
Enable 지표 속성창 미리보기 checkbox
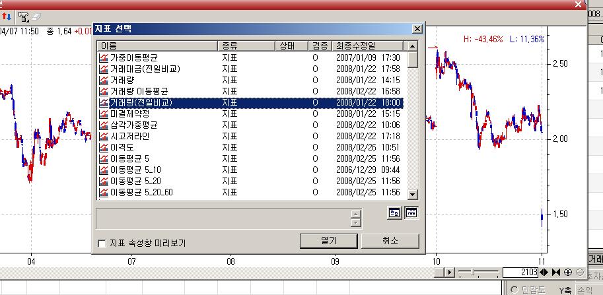pyautogui.click(x=102, y=244)
